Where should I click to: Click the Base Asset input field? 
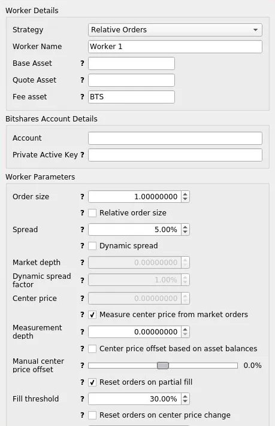pyautogui.click(x=131, y=63)
